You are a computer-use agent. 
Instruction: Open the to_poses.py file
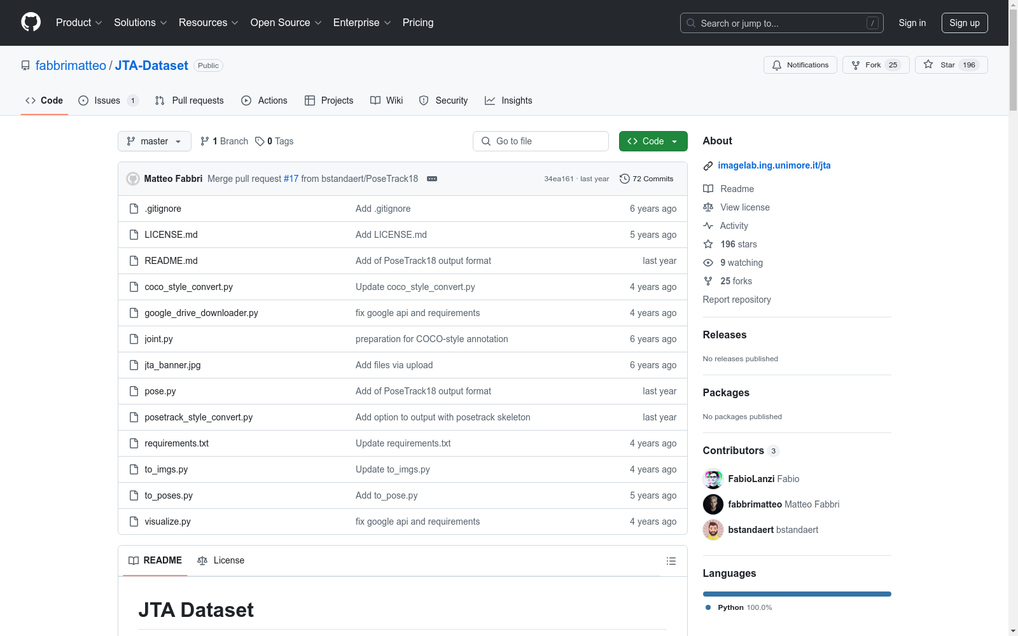[x=169, y=495]
